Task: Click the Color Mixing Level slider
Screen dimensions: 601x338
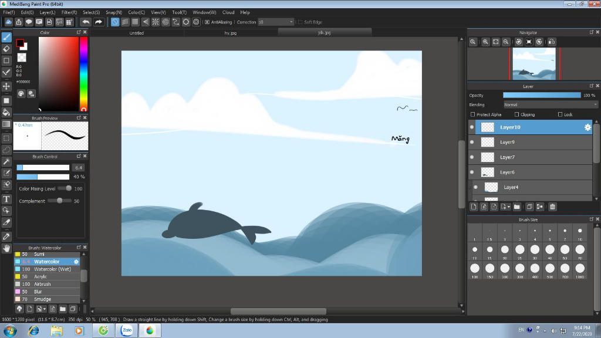Action: click(65, 188)
